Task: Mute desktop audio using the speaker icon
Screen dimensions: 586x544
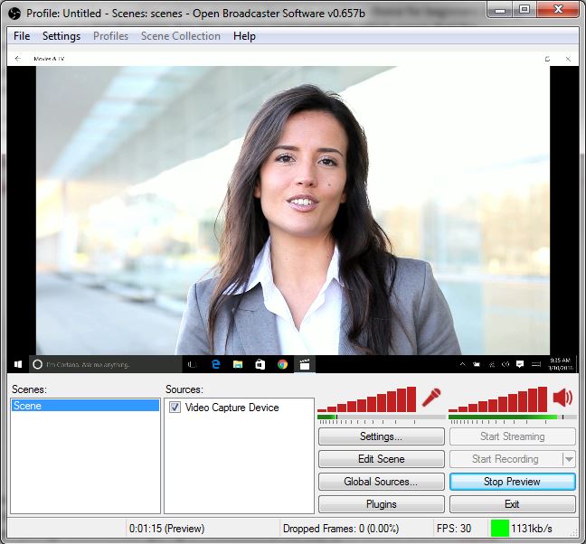Action: tap(562, 398)
